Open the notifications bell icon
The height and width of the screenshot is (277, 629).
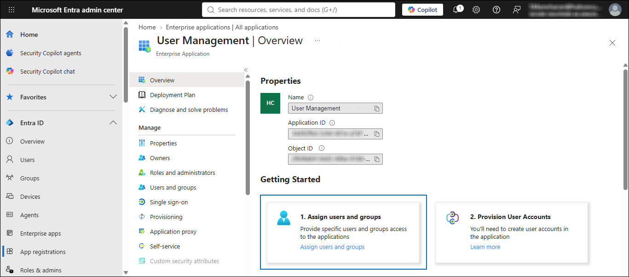(x=457, y=10)
